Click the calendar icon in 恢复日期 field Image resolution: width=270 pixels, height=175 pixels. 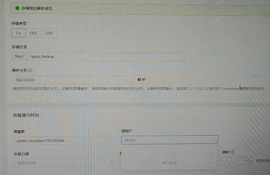[112, 162]
